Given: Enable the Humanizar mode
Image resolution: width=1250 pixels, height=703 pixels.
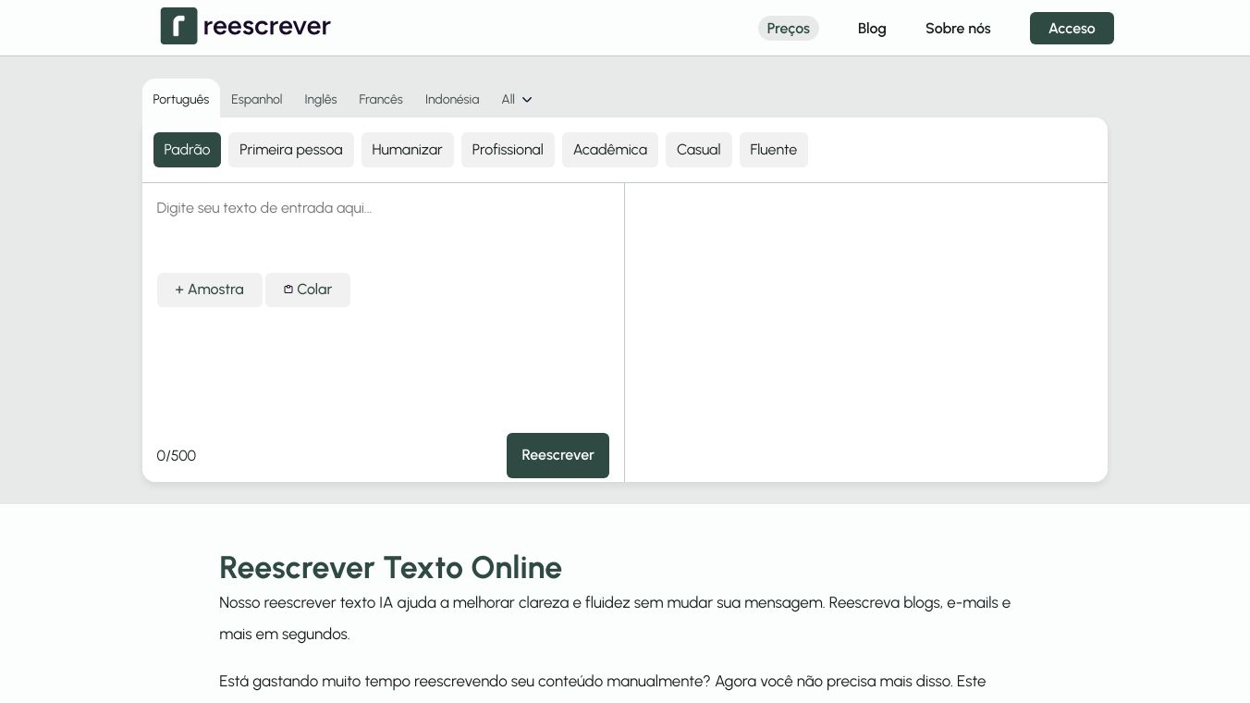Looking at the screenshot, I should click(408, 150).
